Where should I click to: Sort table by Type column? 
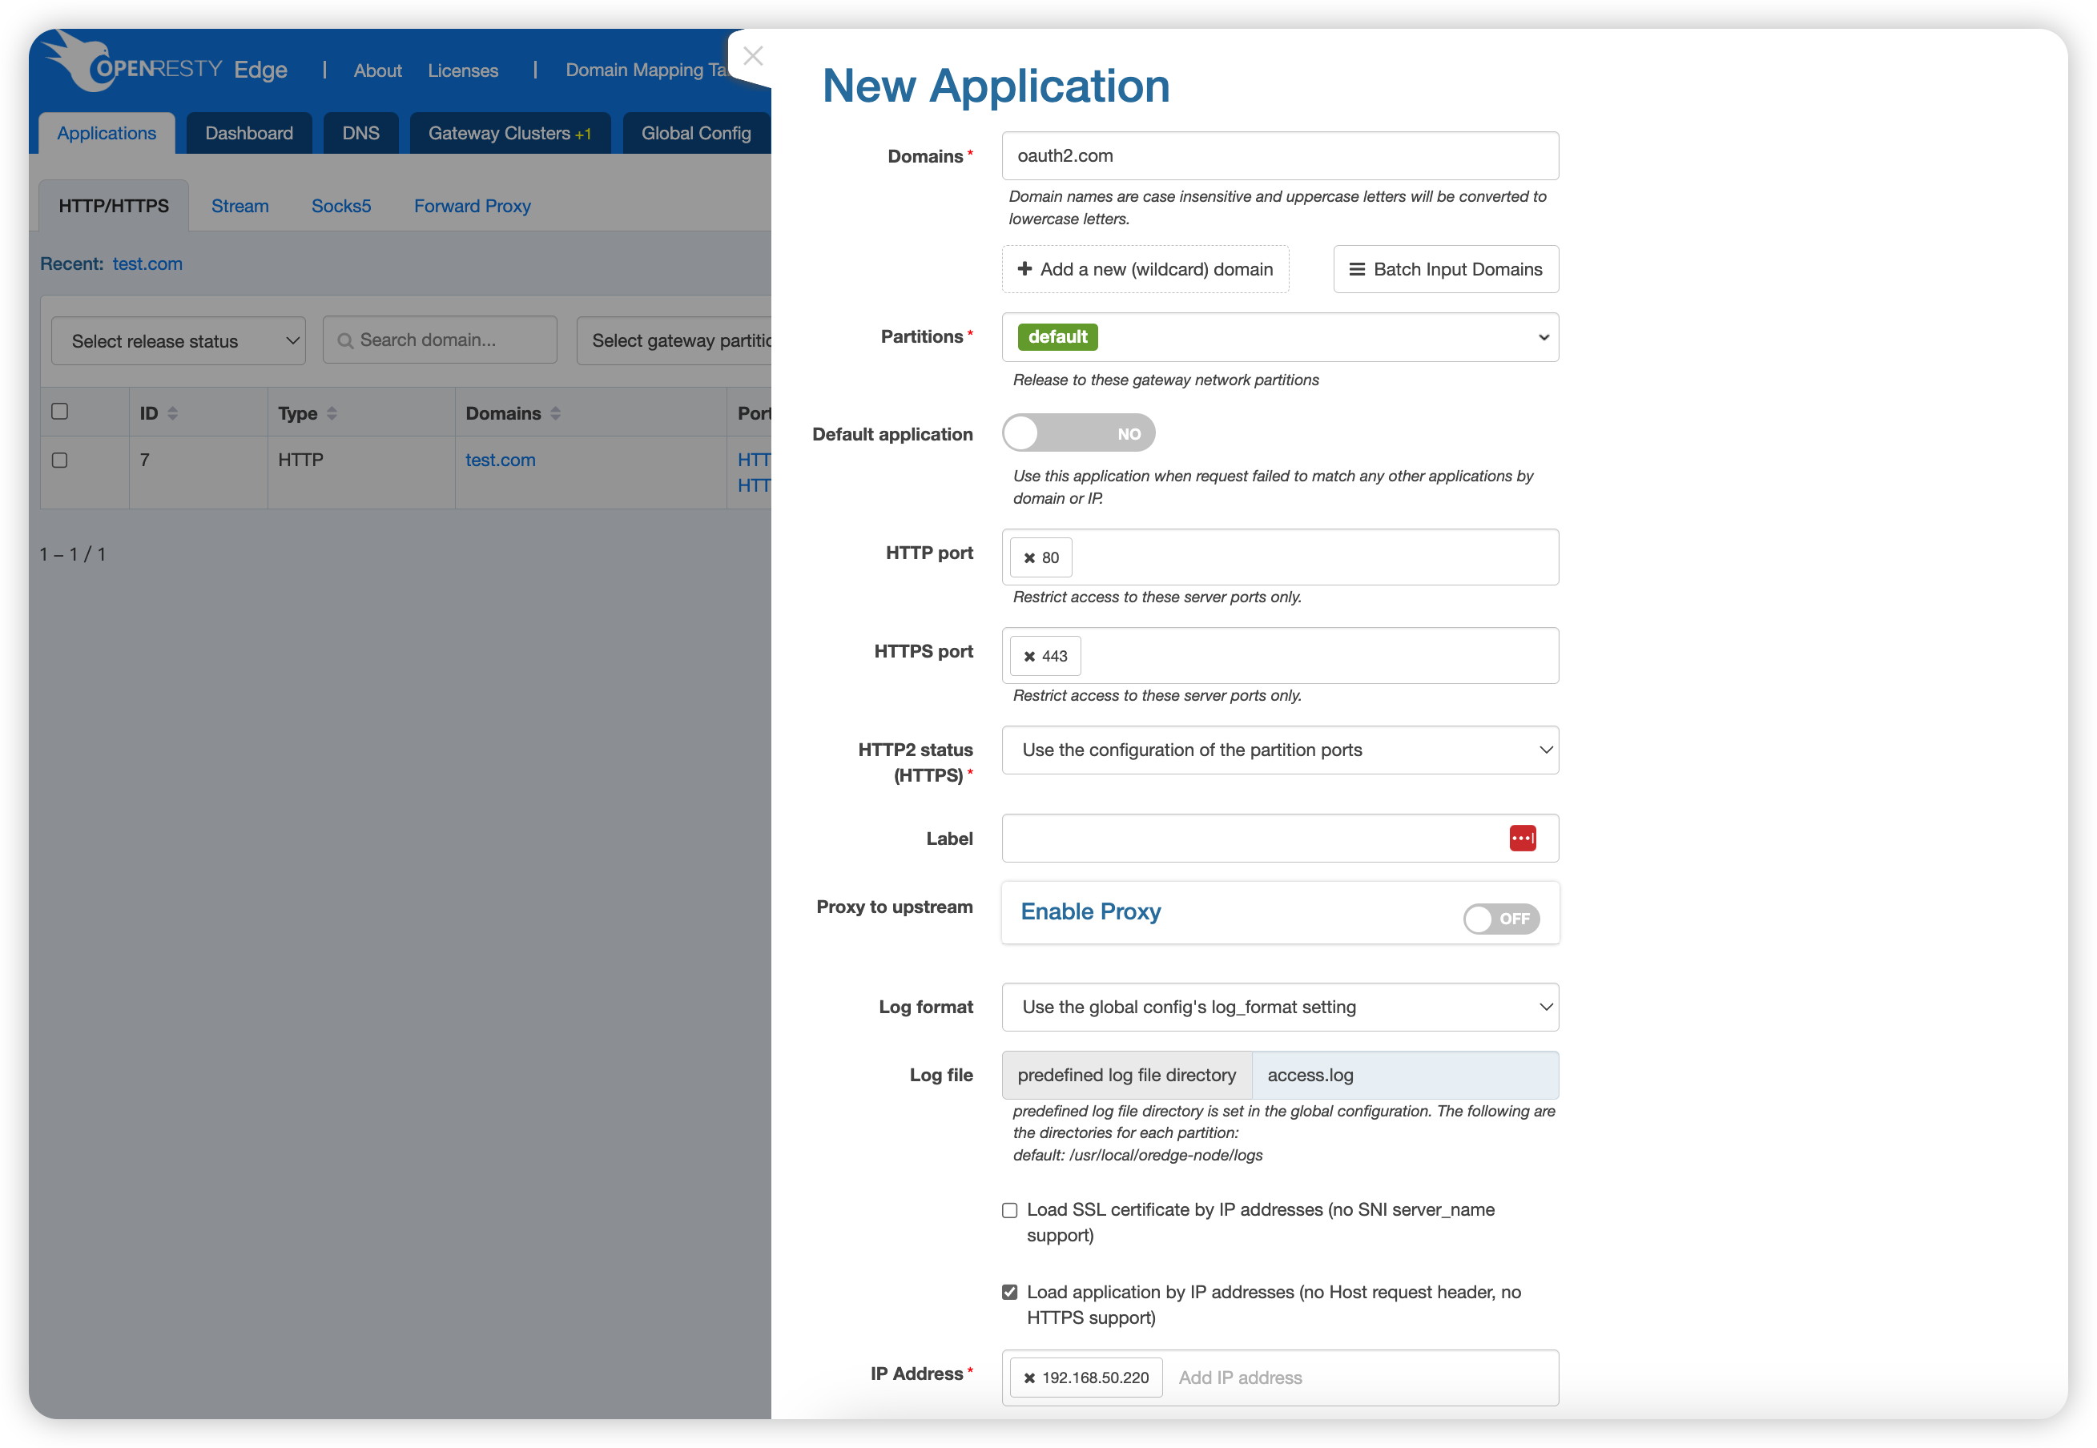click(332, 414)
